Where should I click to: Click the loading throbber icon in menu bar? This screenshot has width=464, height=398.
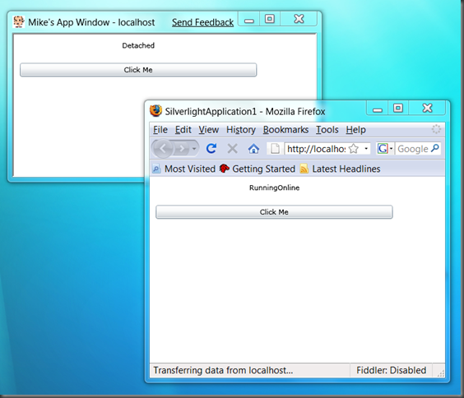pos(436,129)
